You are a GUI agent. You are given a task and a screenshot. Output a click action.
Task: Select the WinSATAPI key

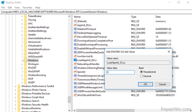tap(34, 71)
